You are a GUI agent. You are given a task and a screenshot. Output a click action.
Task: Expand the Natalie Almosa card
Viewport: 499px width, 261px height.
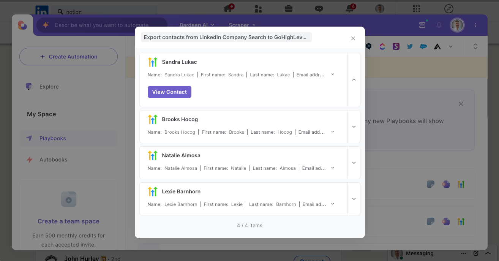point(354,163)
